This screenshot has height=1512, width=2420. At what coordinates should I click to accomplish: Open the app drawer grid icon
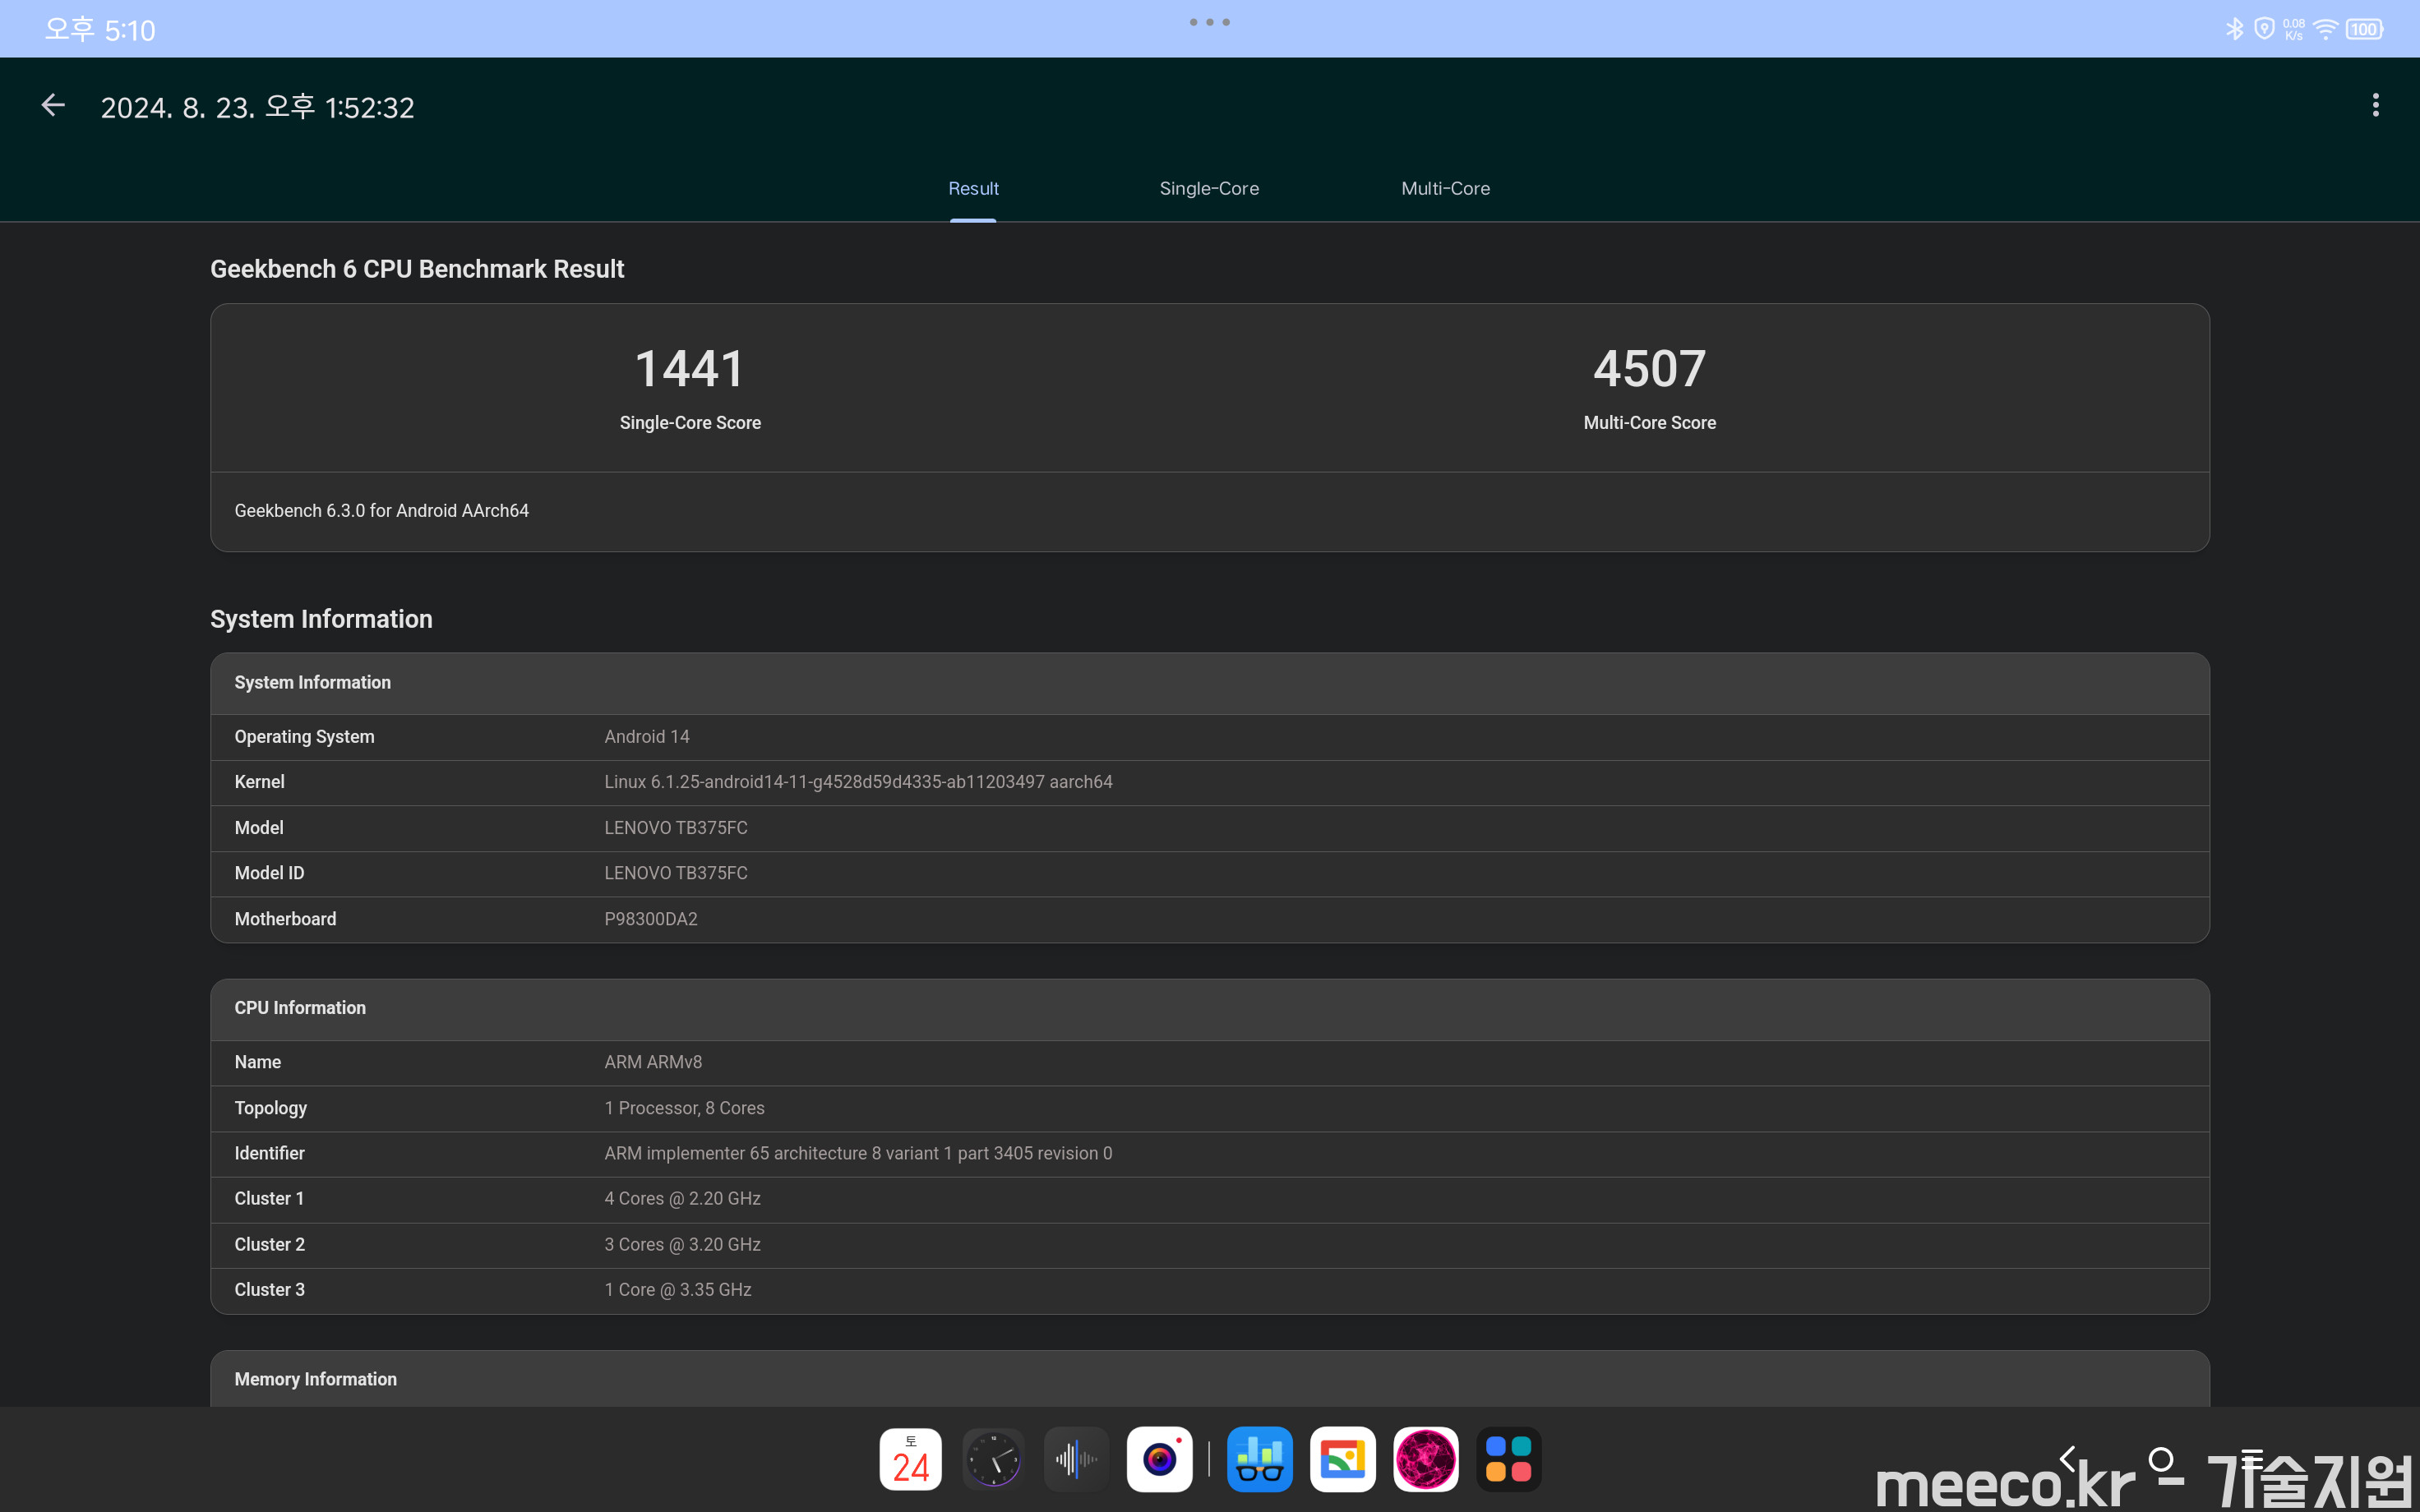point(1508,1459)
